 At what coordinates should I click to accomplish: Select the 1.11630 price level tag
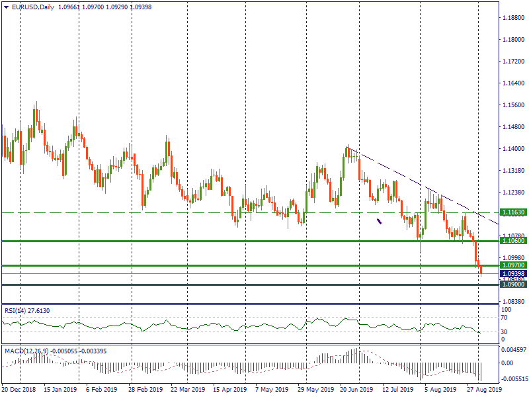click(513, 212)
